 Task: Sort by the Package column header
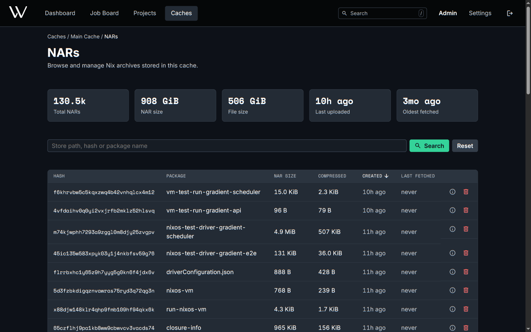tap(176, 176)
